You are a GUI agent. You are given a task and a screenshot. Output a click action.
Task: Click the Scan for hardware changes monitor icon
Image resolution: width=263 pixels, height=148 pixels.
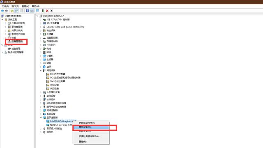[37, 11]
